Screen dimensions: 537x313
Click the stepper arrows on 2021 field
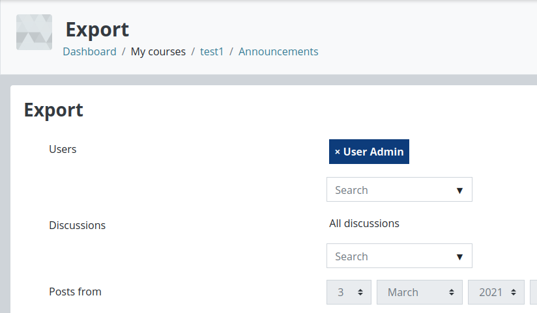(x=514, y=292)
